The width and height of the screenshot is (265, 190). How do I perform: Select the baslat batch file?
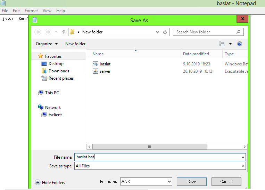[x=105, y=64]
